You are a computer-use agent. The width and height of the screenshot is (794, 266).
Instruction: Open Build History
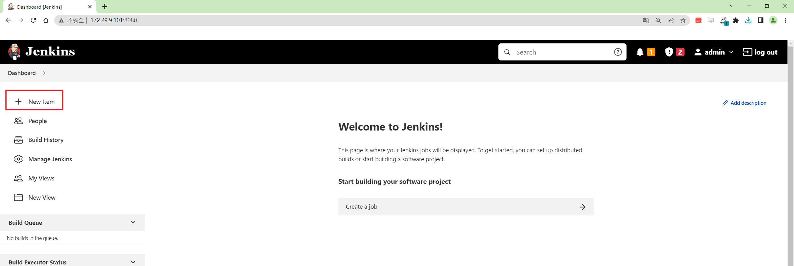[x=46, y=140]
